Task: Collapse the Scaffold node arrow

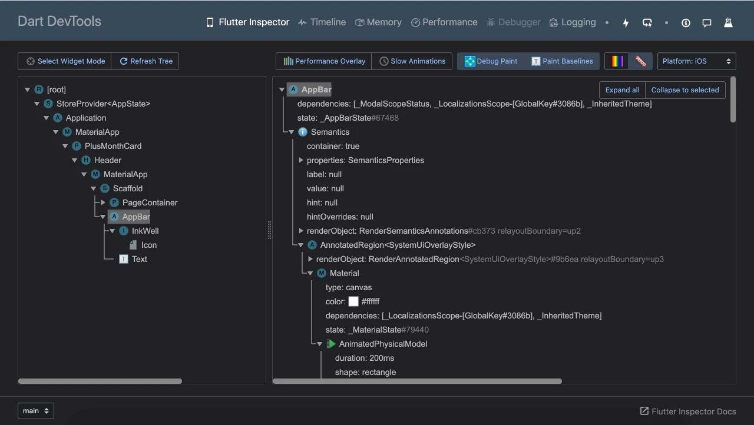Action: pos(93,188)
